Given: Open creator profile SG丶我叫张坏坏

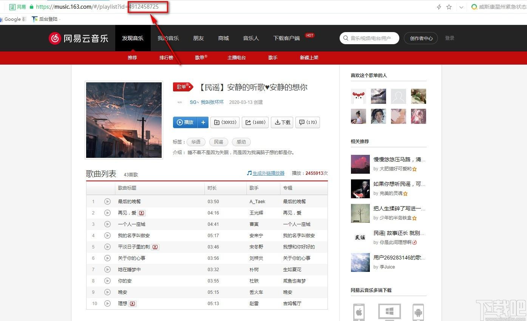Looking at the screenshot, I should tap(207, 102).
